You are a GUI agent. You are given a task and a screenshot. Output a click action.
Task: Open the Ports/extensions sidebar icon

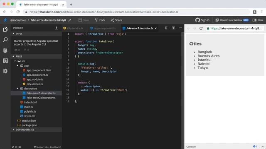(x=5, y=61)
